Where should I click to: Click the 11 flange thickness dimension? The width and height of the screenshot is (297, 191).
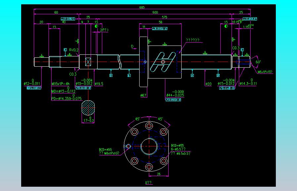pos(144,27)
